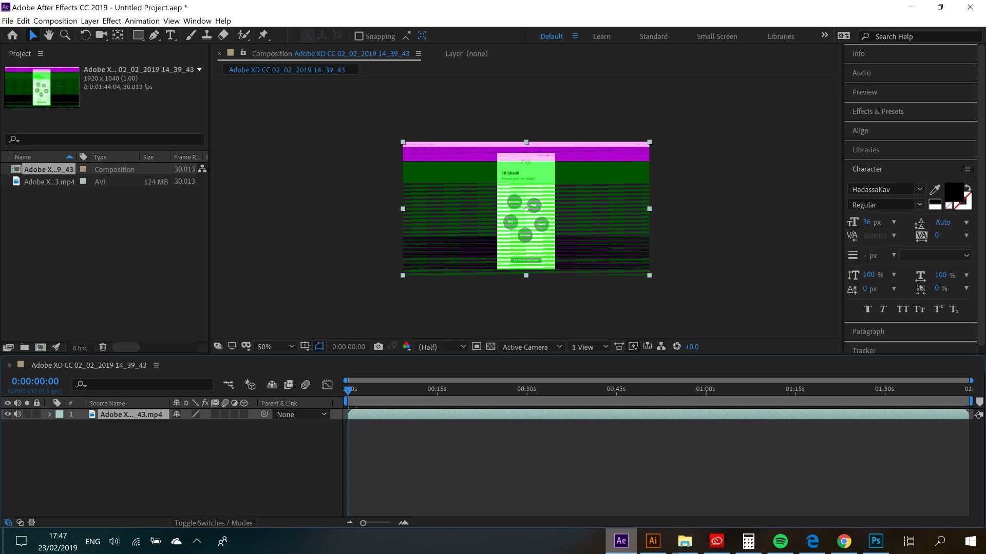Click the eyedropper in Character panel

coord(935,189)
